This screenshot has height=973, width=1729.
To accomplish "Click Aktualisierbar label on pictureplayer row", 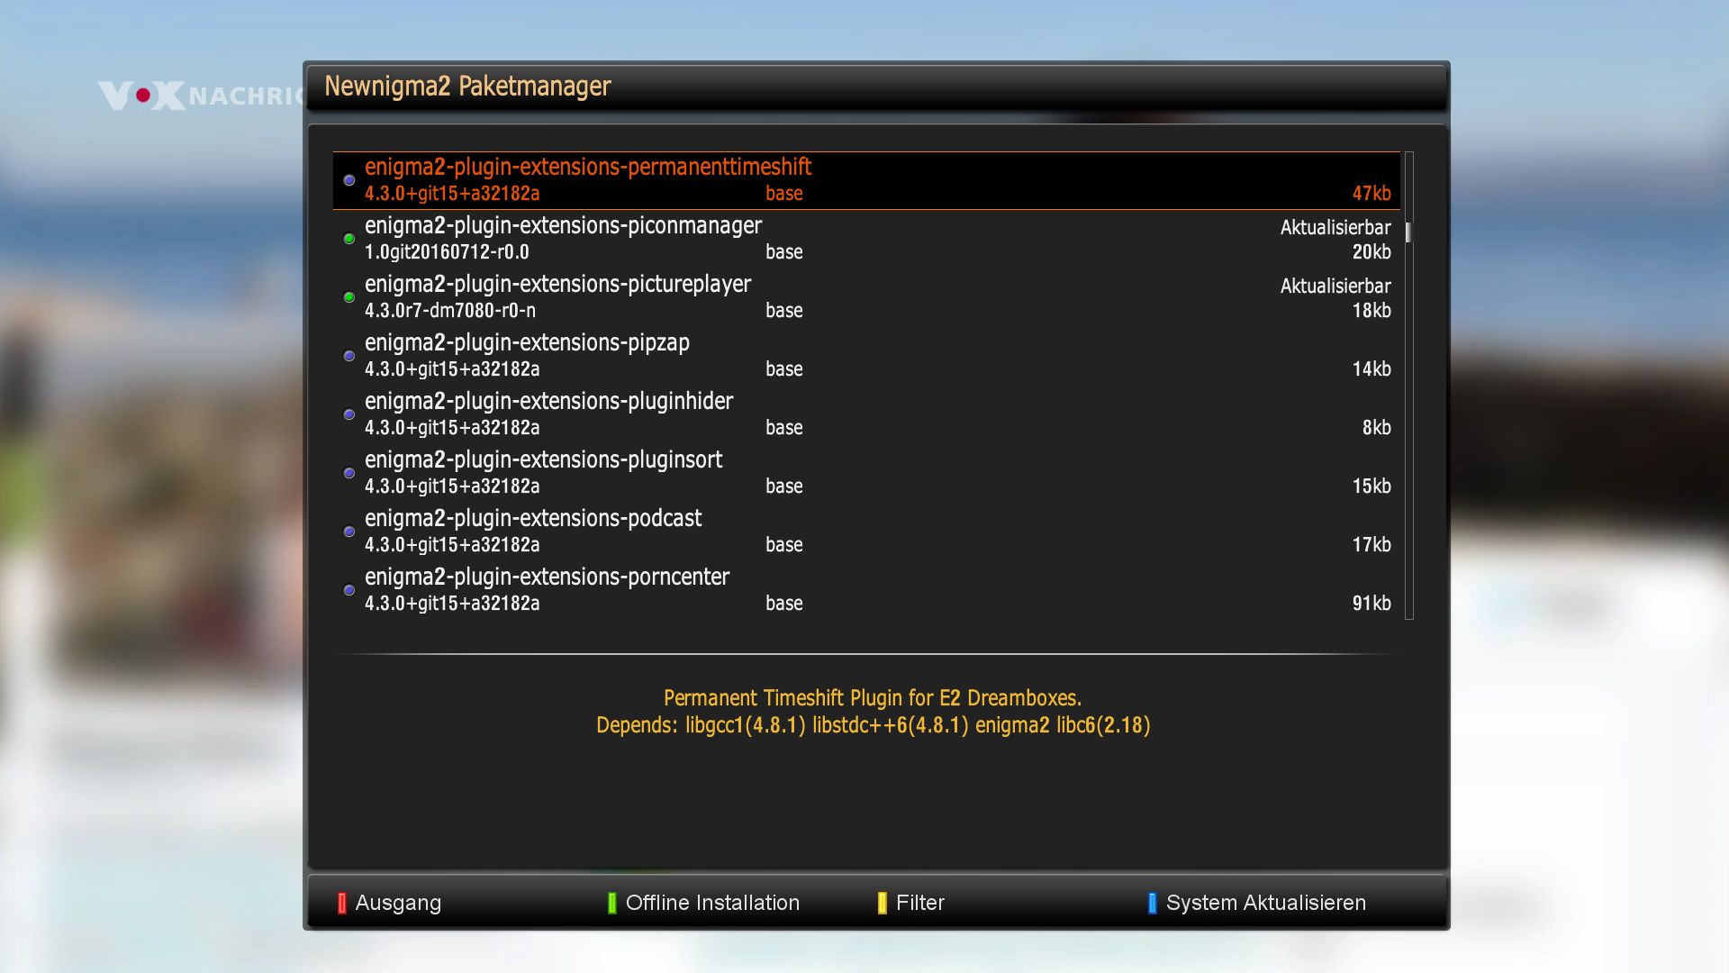I will pos(1335,286).
